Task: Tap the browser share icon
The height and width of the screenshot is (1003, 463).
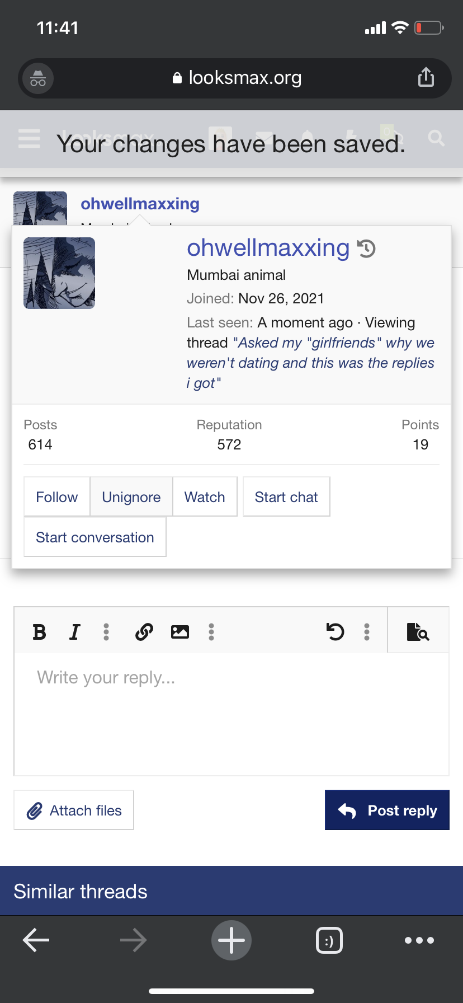Action: (x=426, y=77)
